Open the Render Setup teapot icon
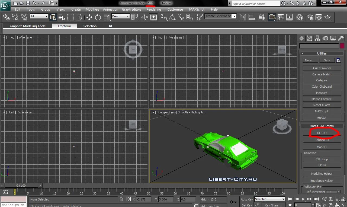This screenshot has height=207, width=347. point(310,17)
